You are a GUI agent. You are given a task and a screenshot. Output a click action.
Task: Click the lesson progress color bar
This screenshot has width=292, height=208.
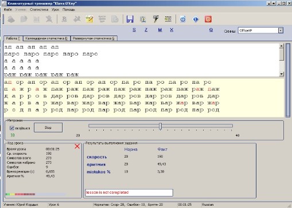[x=36, y=194]
